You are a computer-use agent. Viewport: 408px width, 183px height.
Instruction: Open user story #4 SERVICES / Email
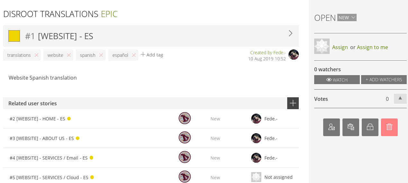click(x=49, y=158)
